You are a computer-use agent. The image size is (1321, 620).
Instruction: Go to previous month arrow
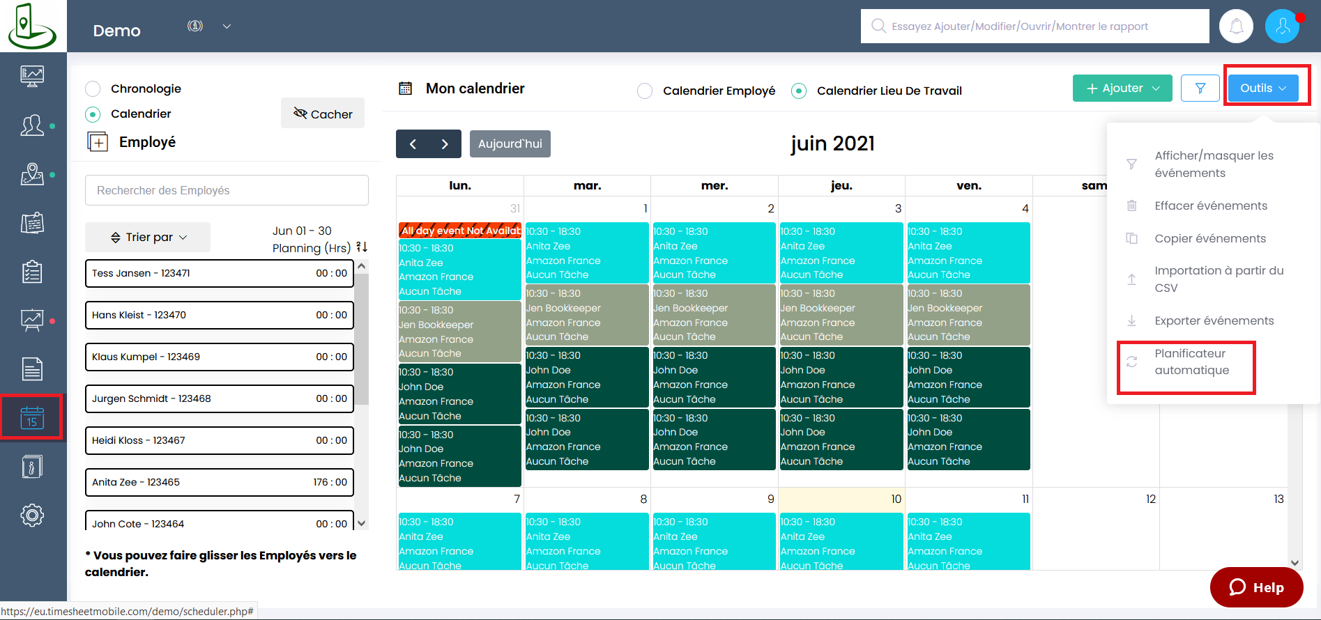[x=413, y=144]
